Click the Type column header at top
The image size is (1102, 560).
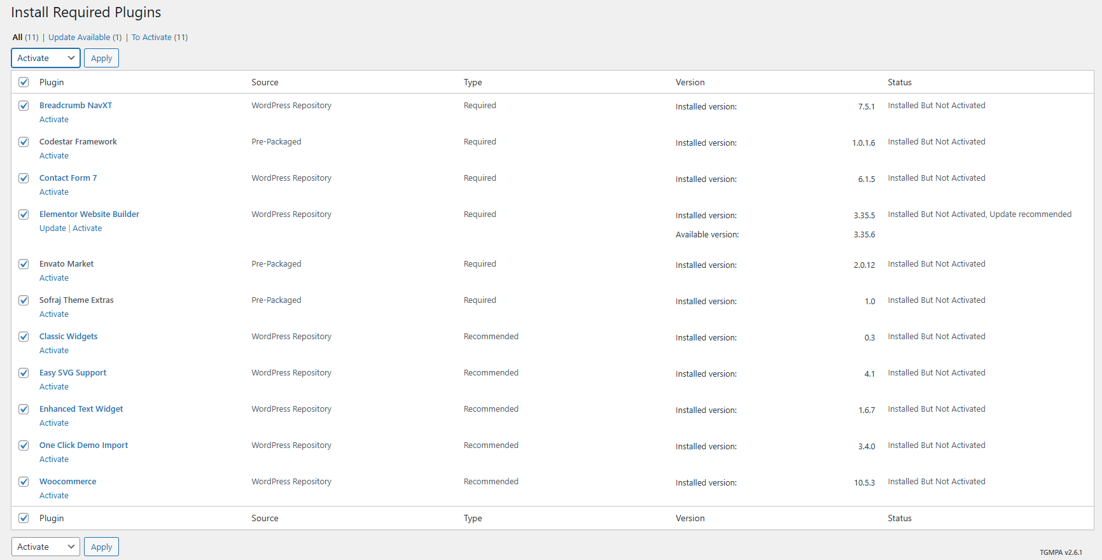(473, 82)
